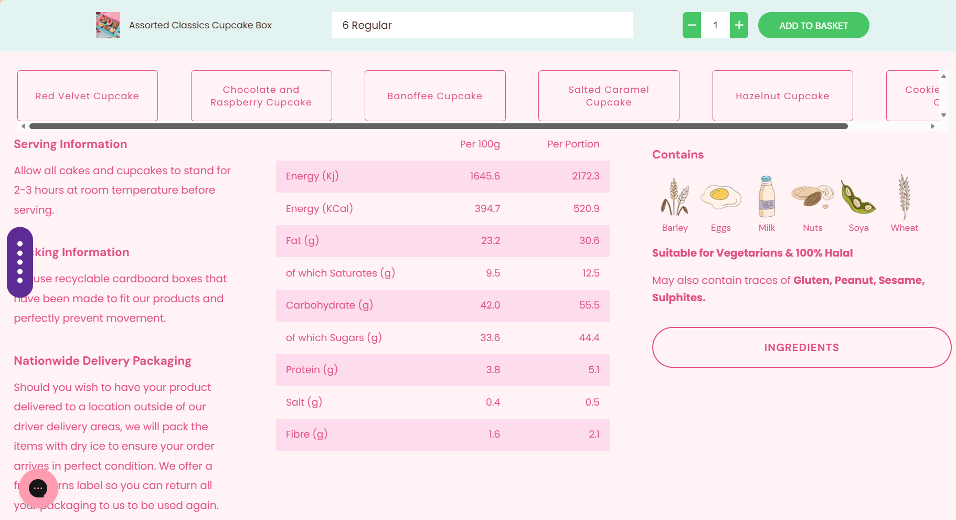Click the Eggs allergen icon
Viewport: 956px width, 520px height.
click(721, 197)
